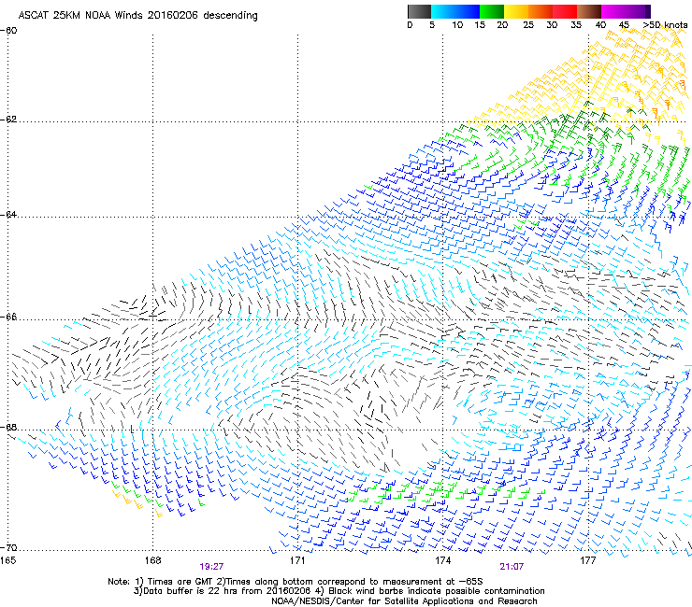Click longitude axis label 171

[297, 560]
